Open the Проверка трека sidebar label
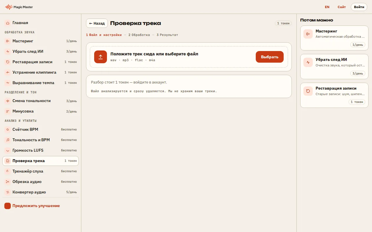Screen dimensions: 372x232 point(28,161)
